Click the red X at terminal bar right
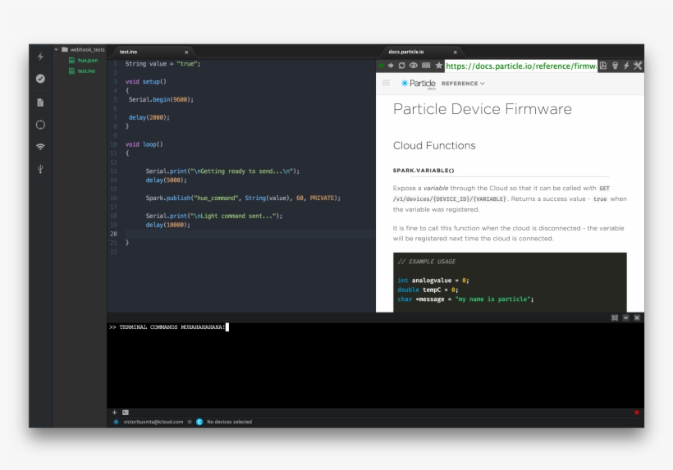 tap(637, 413)
